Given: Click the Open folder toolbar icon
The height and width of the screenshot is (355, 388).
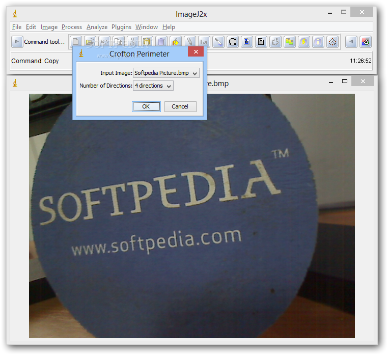Looking at the screenshot, I should pyautogui.click(x=90, y=42).
